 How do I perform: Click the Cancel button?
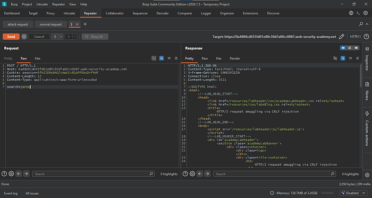click(x=39, y=37)
